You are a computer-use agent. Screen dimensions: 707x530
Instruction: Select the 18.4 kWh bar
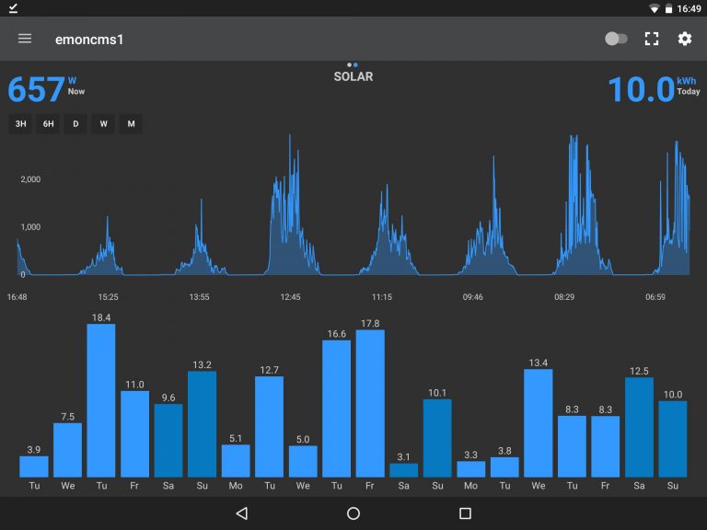[x=101, y=400]
